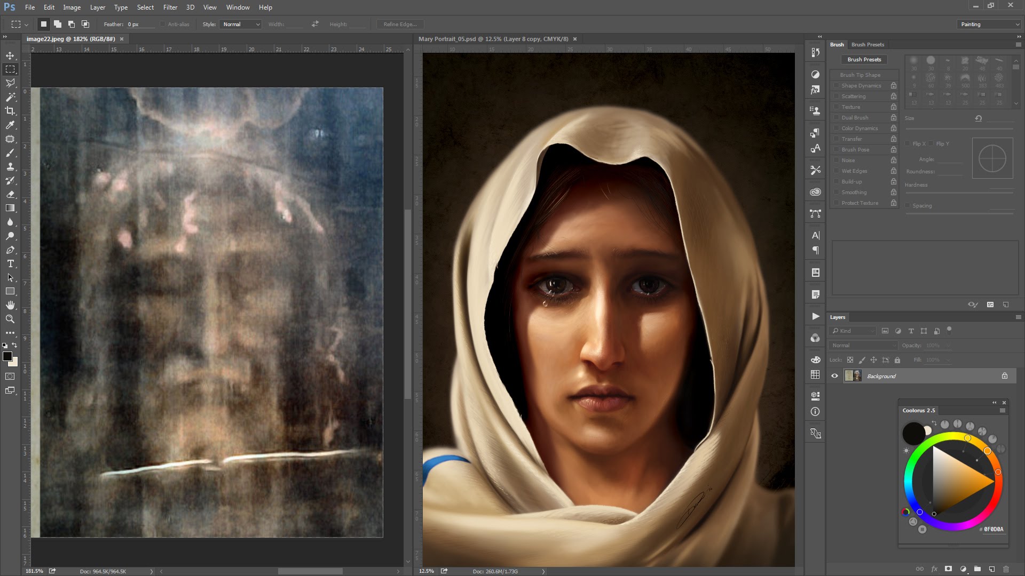1025x576 pixels.
Task: Click the Refine Edge button
Action: [399, 24]
